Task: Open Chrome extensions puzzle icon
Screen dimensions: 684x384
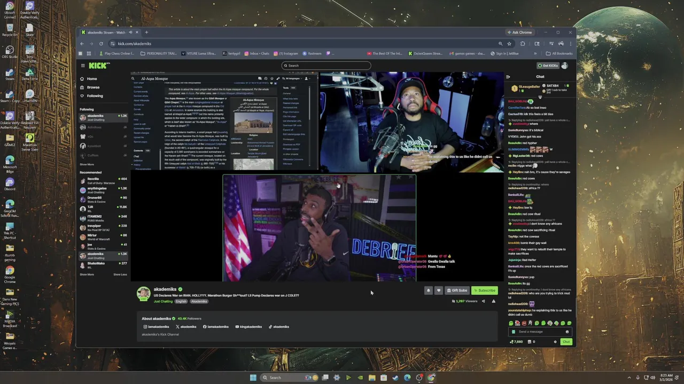Action: tap(523, 44)
